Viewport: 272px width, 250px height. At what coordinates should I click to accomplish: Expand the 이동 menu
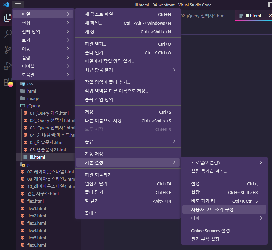43,49
